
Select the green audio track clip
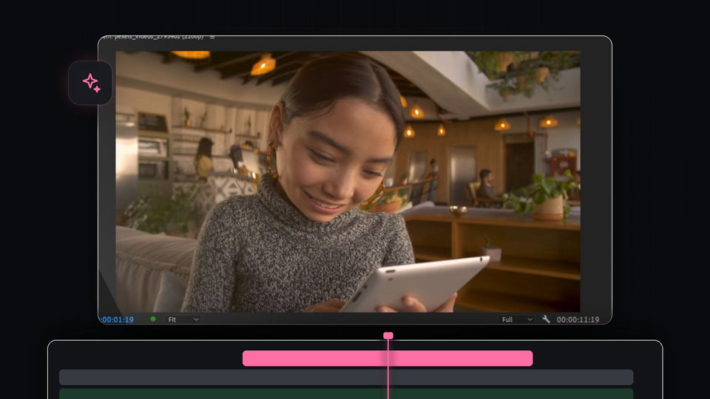346,394
